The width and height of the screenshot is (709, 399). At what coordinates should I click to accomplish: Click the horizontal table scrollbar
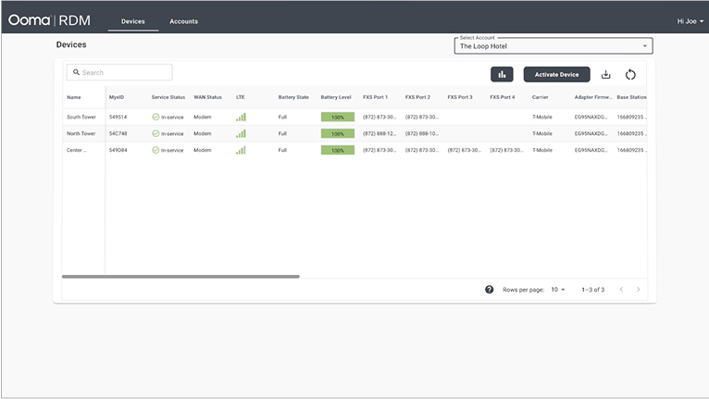pos(180,276)
